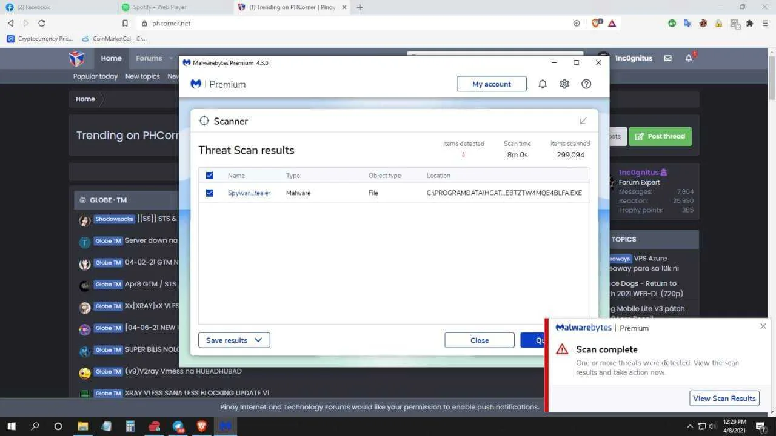Collapse the Scanner panel with arrow icon

pyautogui.click(x=583, y=121)
